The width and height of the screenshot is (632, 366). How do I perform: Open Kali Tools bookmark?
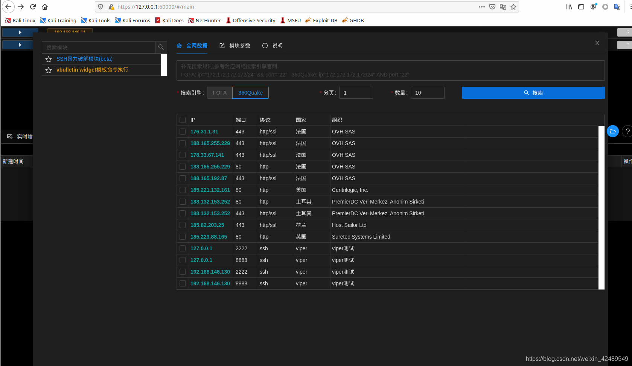[x=96, y=20]
